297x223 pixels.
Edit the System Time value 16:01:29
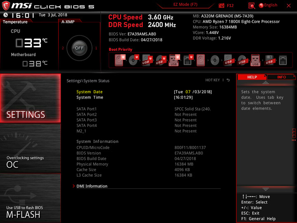[x=183, y=97]
